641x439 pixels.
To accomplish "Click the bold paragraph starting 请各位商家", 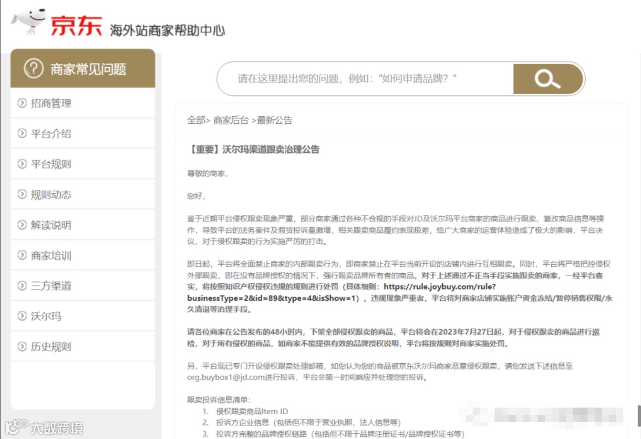I will (393, 338).
